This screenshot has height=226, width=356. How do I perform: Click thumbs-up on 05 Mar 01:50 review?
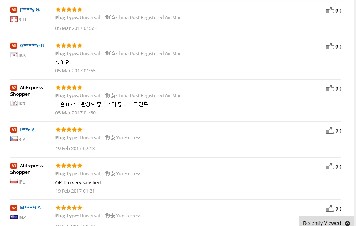pos(330,88)
